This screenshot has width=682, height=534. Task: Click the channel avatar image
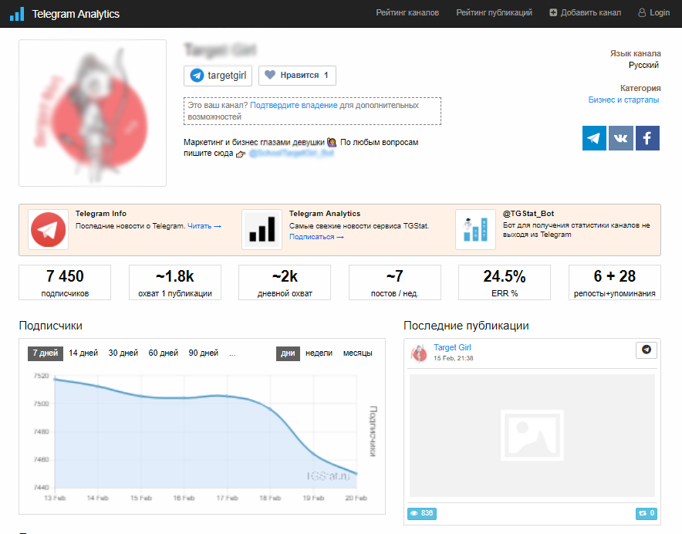93,113
